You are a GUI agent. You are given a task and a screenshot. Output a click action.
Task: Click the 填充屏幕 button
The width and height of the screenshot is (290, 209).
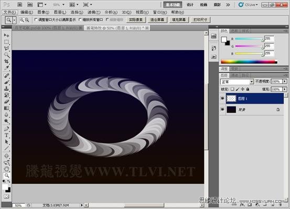179,20
